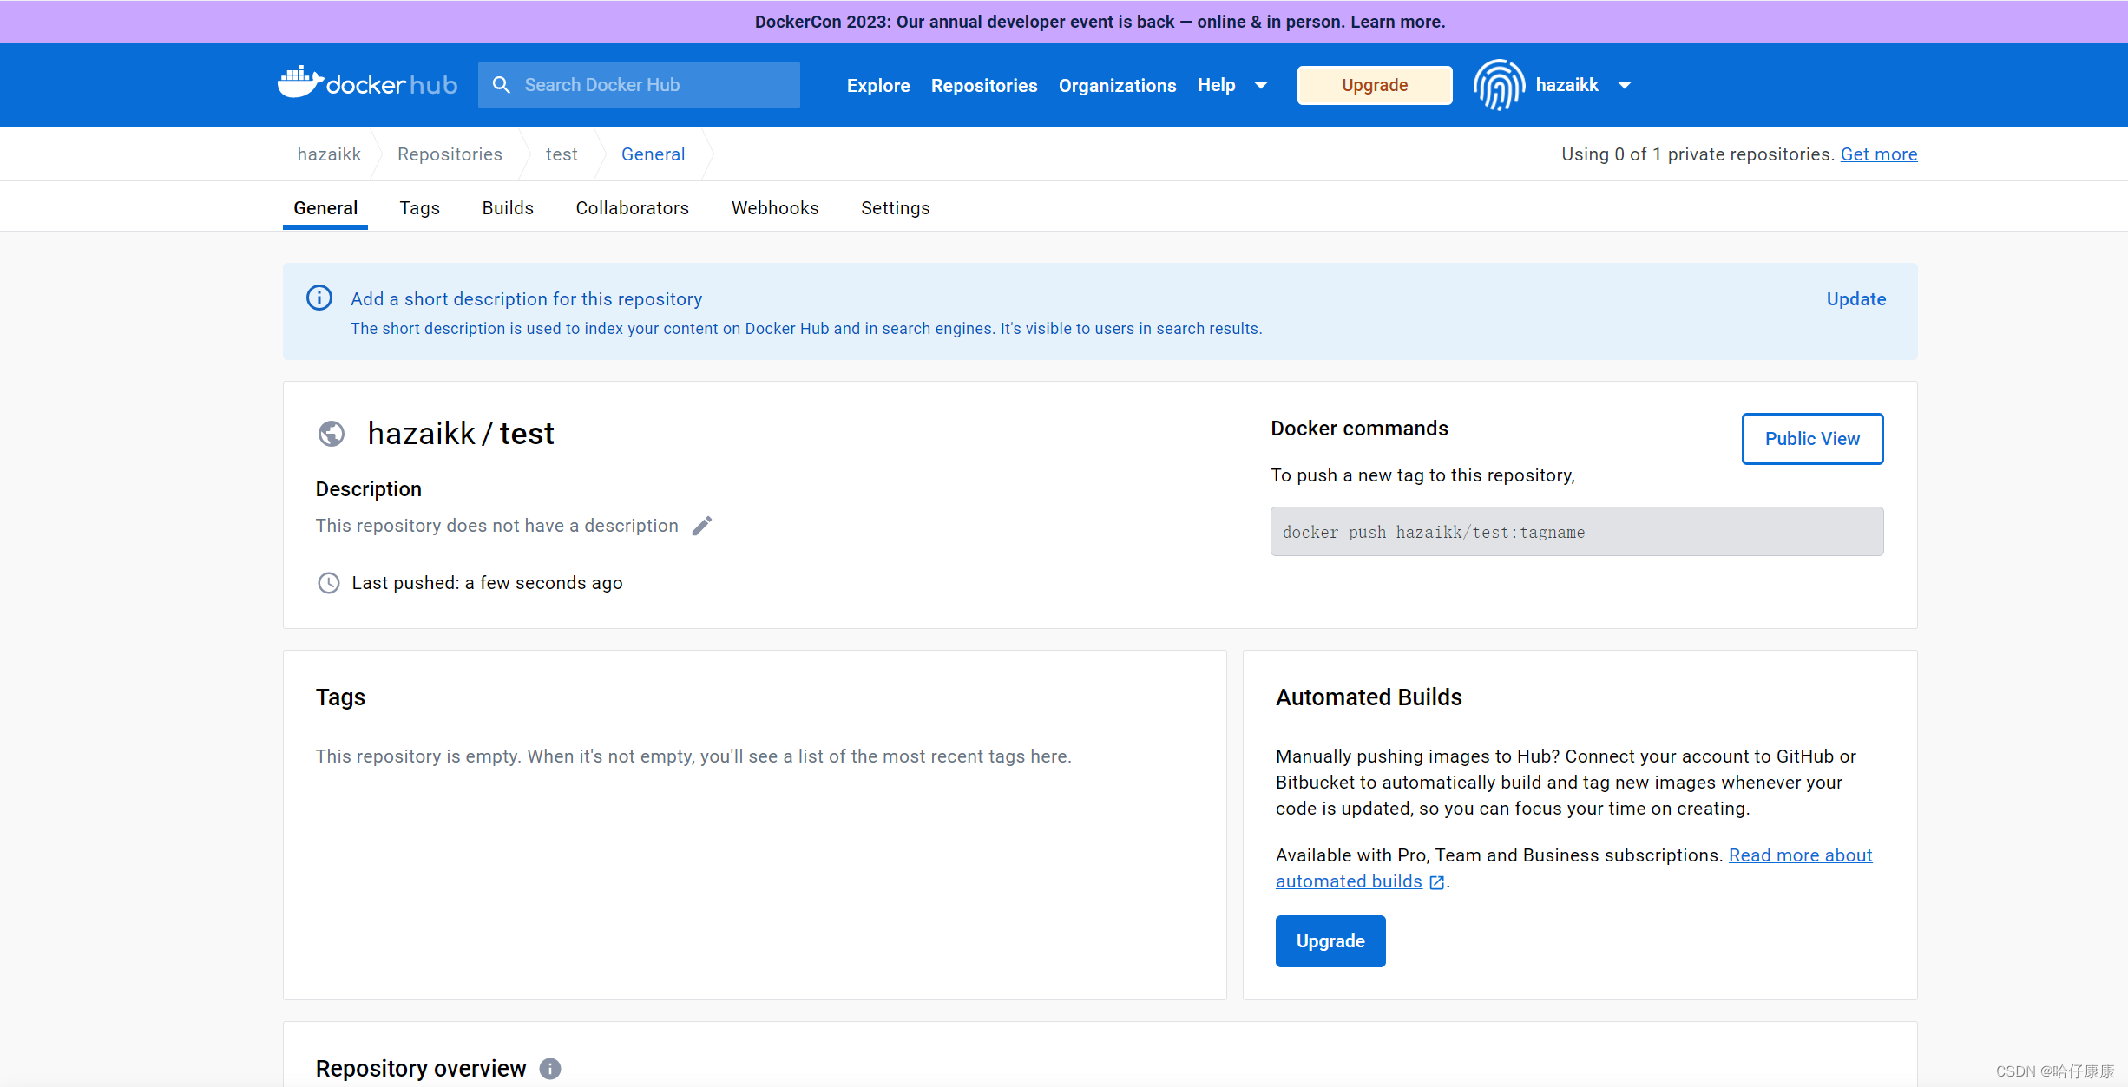Switch to the Webhooks tab
This screenshot has width=2128, height=1087.
(x=775, y=208)
